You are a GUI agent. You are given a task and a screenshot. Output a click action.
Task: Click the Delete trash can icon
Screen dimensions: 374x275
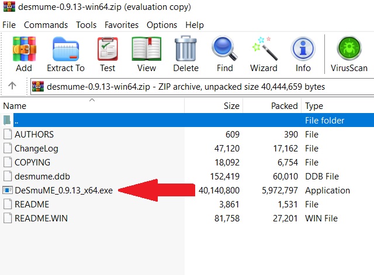(x=186, y=54)
